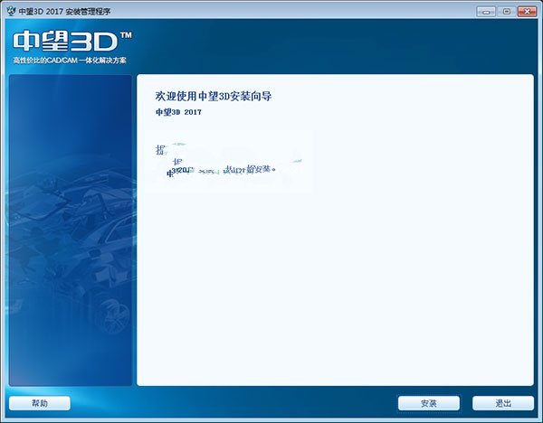543x423 pixels.
Task: Click the 中望3D 2017 version text
Action: pos(178,112)
